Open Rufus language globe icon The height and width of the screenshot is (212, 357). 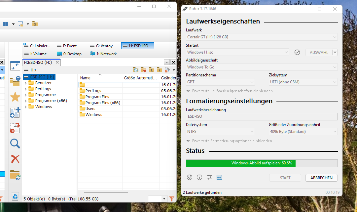coord(190,177)
